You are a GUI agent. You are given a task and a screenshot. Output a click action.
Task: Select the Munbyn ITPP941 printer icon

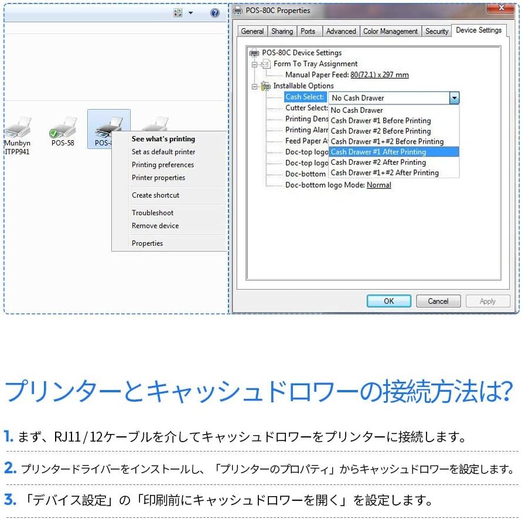[x=18, y=130]
